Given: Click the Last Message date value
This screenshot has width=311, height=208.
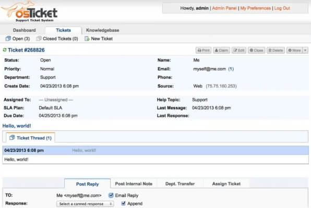Looking at the screenshot, I should [x=211, y=108].
